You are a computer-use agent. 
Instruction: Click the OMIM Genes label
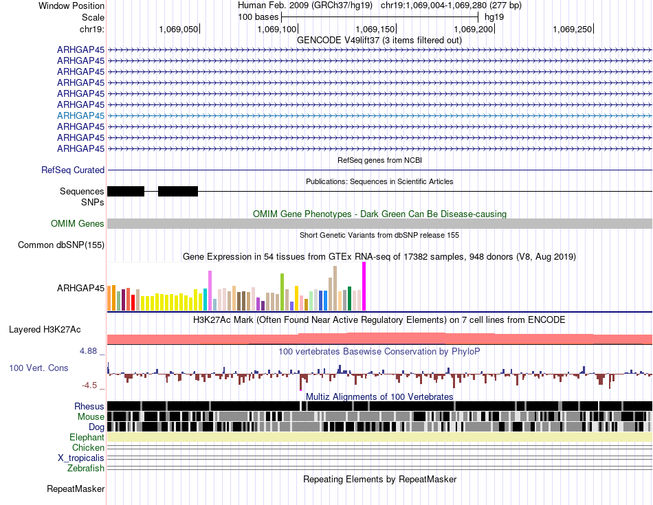point(78,224)
